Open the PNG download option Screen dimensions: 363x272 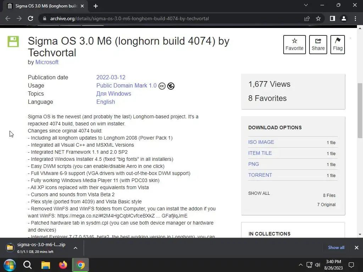pos(253,164)
